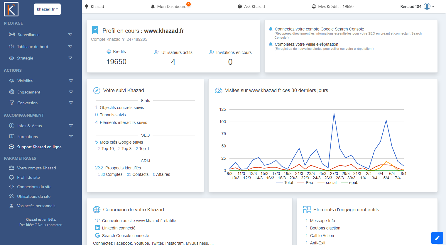The image size is (446, 245).
Task: Click the Connexion de votre Khazad globe icon
Action: click(97, 210)
